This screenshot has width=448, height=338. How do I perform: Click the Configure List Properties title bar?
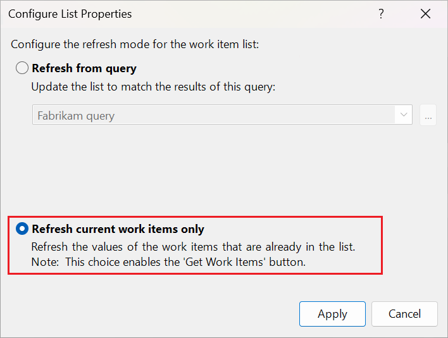[x=190, y=13]
